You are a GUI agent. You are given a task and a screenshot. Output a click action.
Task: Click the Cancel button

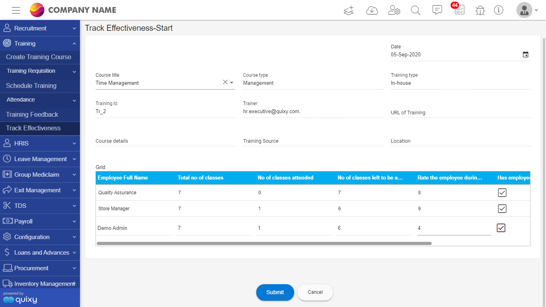click(315, 292)
